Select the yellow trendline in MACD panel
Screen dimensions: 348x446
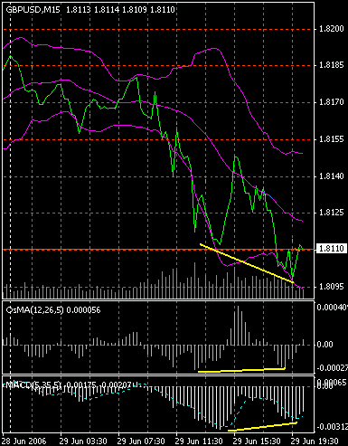pyautogui.click(x=262, y=426)
